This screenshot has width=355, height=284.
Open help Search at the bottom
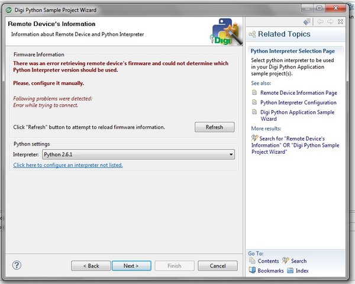coord(294,261)
